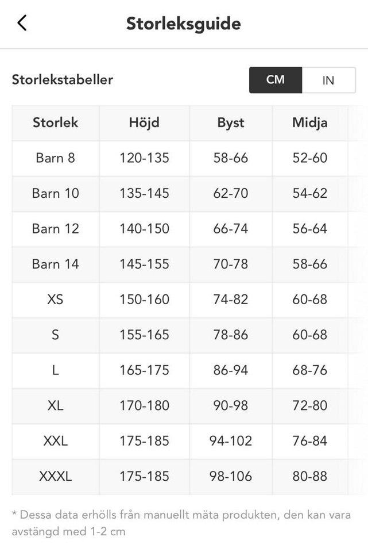
Task: Select the L size row
Action: 55,370
